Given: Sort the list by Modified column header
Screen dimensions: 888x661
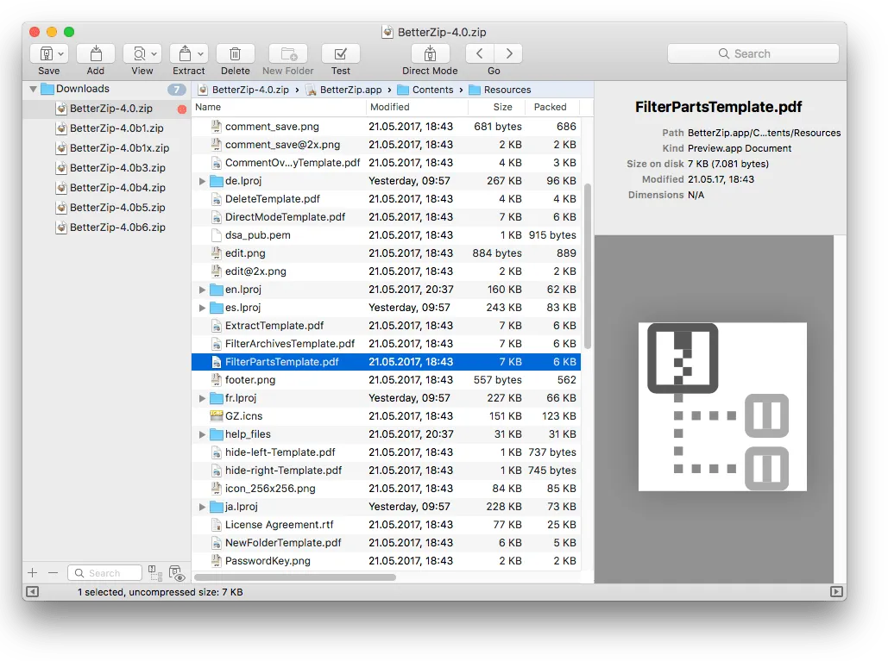Looking at the screenshot, I should tap(390, 107).
